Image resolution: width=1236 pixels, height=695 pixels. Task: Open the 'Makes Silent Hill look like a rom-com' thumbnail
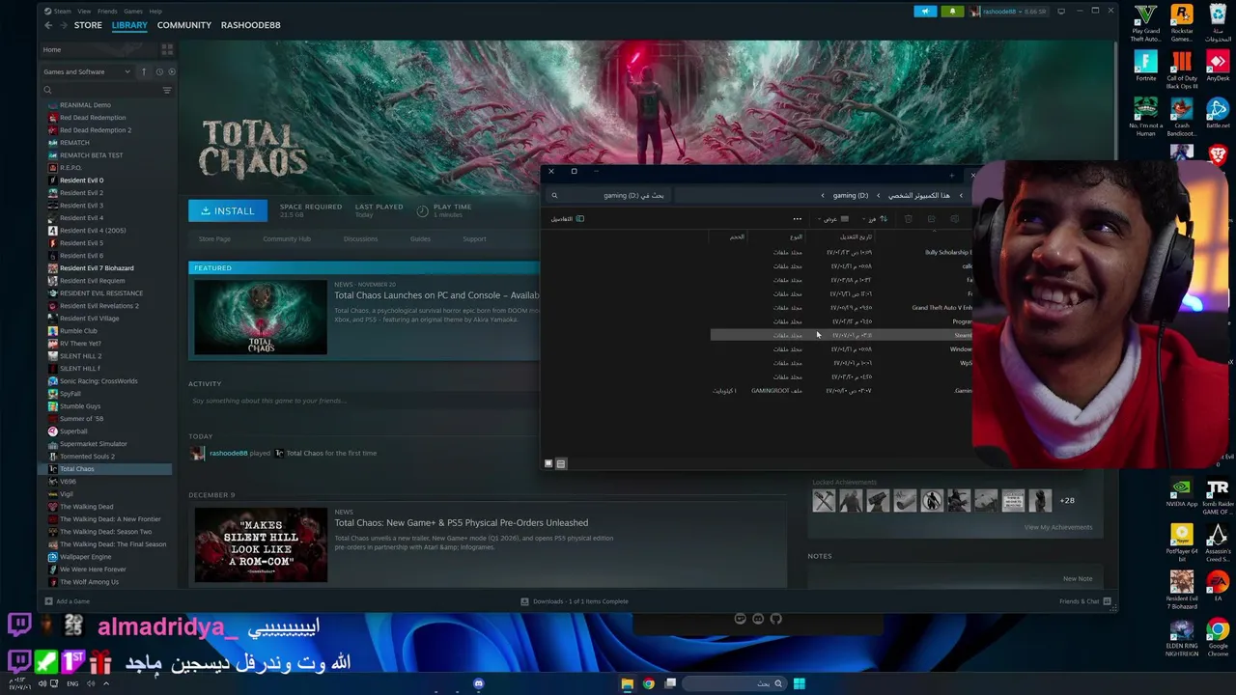261,545
